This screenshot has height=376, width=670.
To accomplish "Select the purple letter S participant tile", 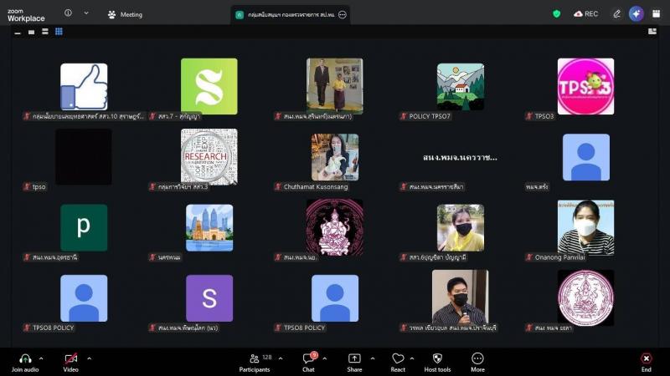I will 209,298.
